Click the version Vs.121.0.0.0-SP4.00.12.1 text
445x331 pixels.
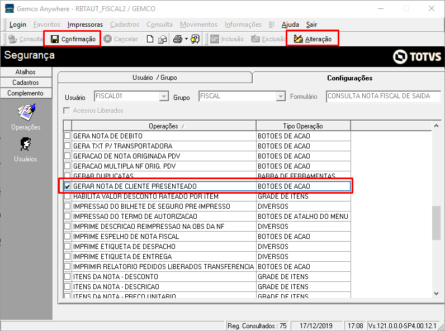(x=402, y=326)
